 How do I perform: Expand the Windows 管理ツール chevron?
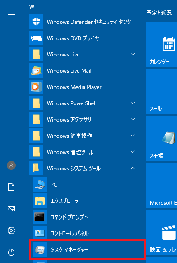133,152
